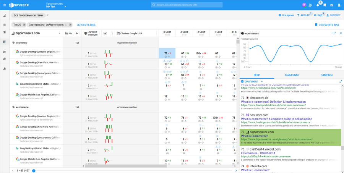This screenshot has width=344, height=173.
Task: Click the gift icon in header
Action: coord(332,5)
